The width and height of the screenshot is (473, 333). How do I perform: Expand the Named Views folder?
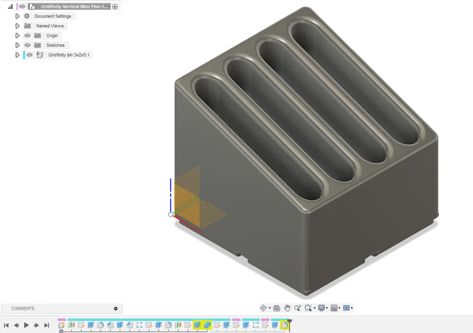pos(17,26)
